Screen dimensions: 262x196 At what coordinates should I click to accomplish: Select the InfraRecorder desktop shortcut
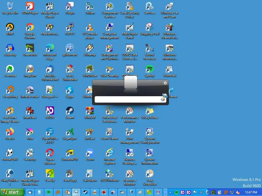pyautogui.click(x=30, y=92)
